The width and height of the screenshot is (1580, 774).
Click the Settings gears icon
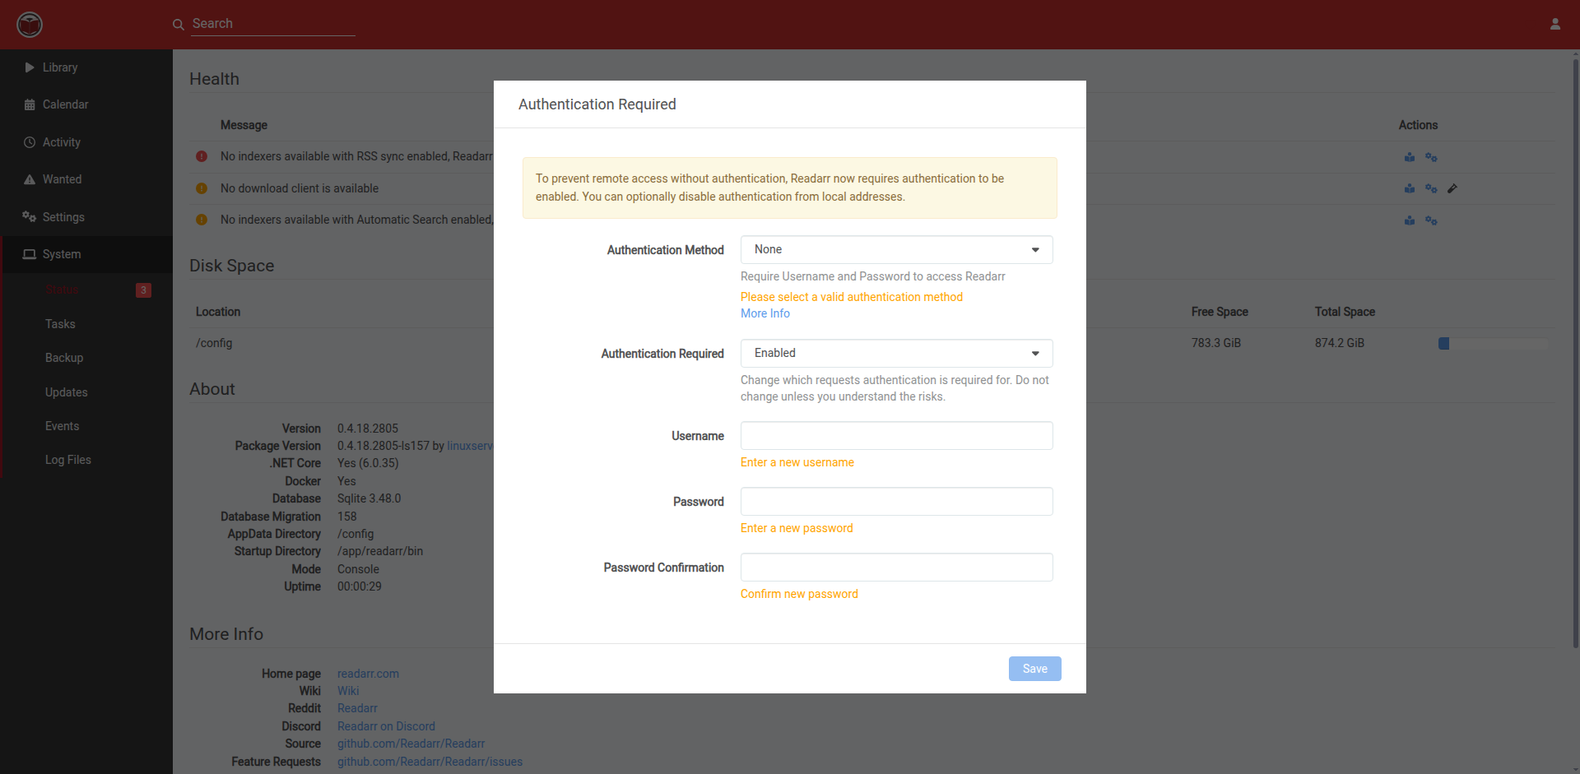pos(30,217)
